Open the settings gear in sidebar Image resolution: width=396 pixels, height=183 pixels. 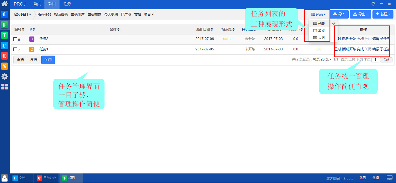(5, 76)
